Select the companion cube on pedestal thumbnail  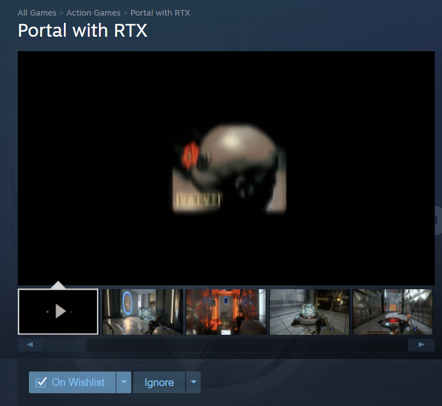(309, 312)
